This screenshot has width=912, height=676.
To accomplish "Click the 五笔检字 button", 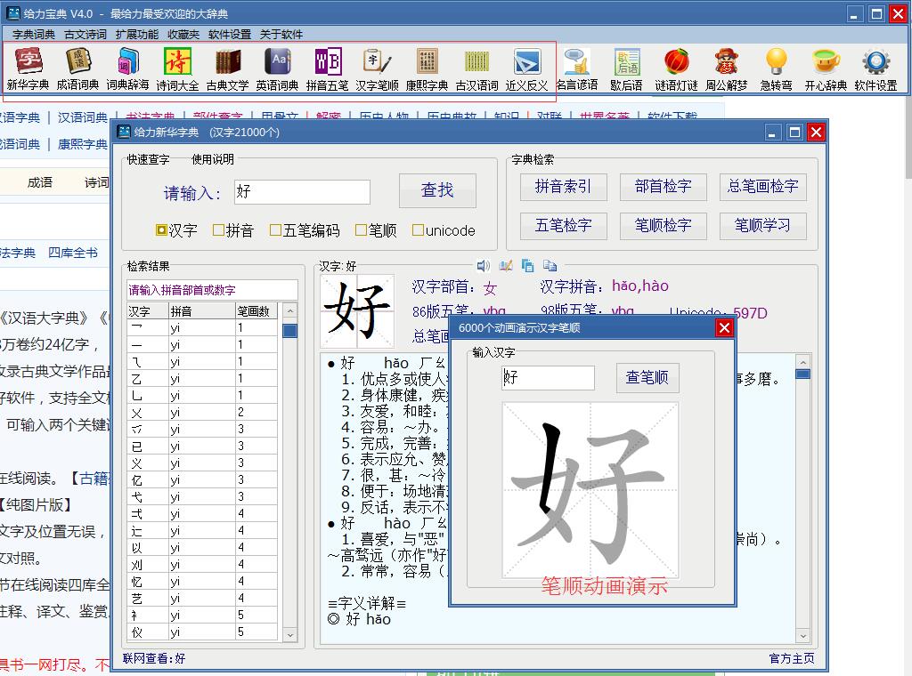I will [564, 226].
